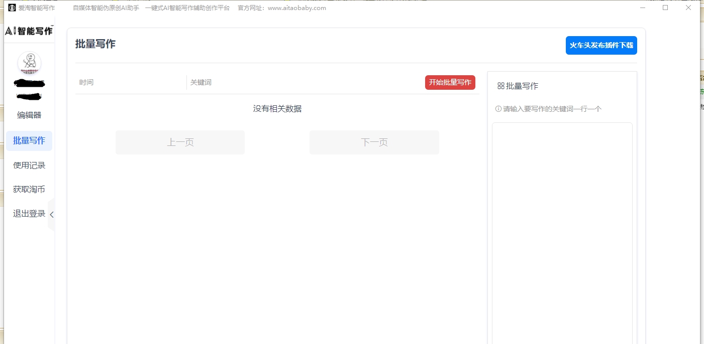Click the app icon in title bar

(12, 8)
